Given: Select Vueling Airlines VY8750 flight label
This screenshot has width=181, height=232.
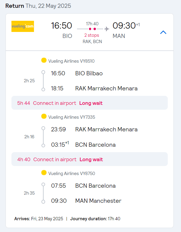Looking at the screenshot, I should (x=72, y=174).
